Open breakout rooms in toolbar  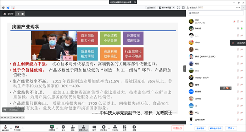115,128
